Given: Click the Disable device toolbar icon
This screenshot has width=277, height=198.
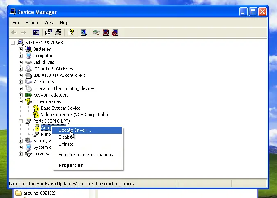Looking at the screenshot, I should tap(115, 32).
